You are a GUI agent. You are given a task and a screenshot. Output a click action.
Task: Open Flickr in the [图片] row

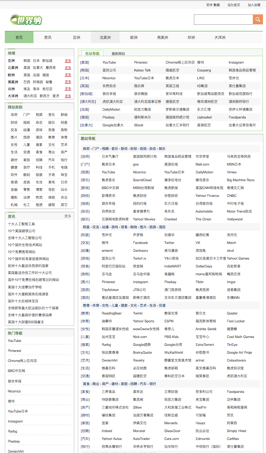[x=199, y=282]
